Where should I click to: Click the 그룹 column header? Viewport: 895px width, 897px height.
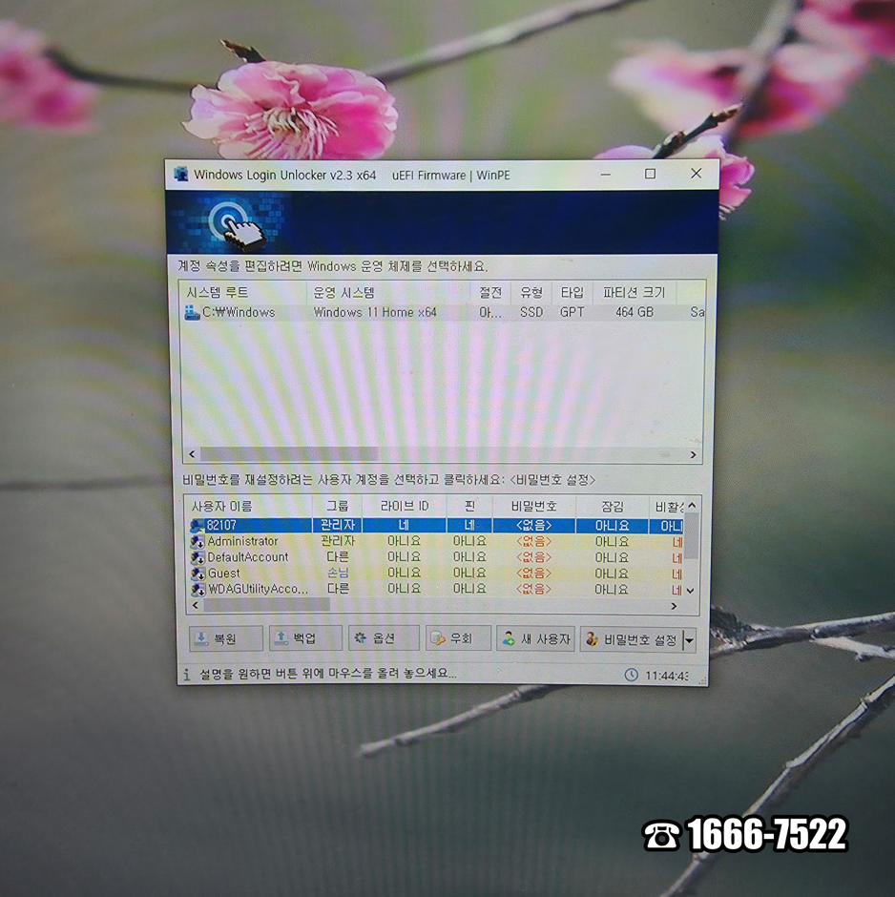[x=338, y=507]
